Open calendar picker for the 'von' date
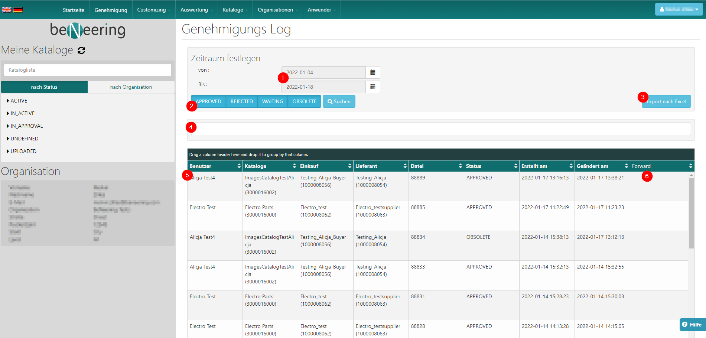 click(372, 72)
